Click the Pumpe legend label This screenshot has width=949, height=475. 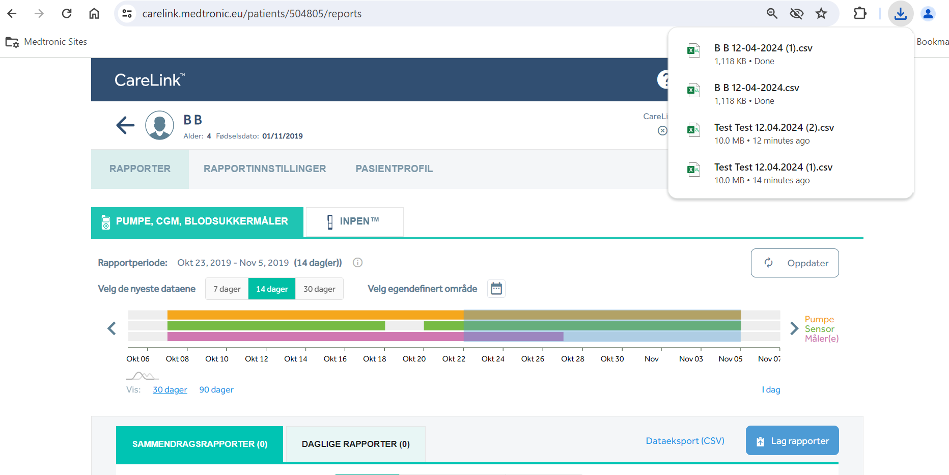(819, 319)
